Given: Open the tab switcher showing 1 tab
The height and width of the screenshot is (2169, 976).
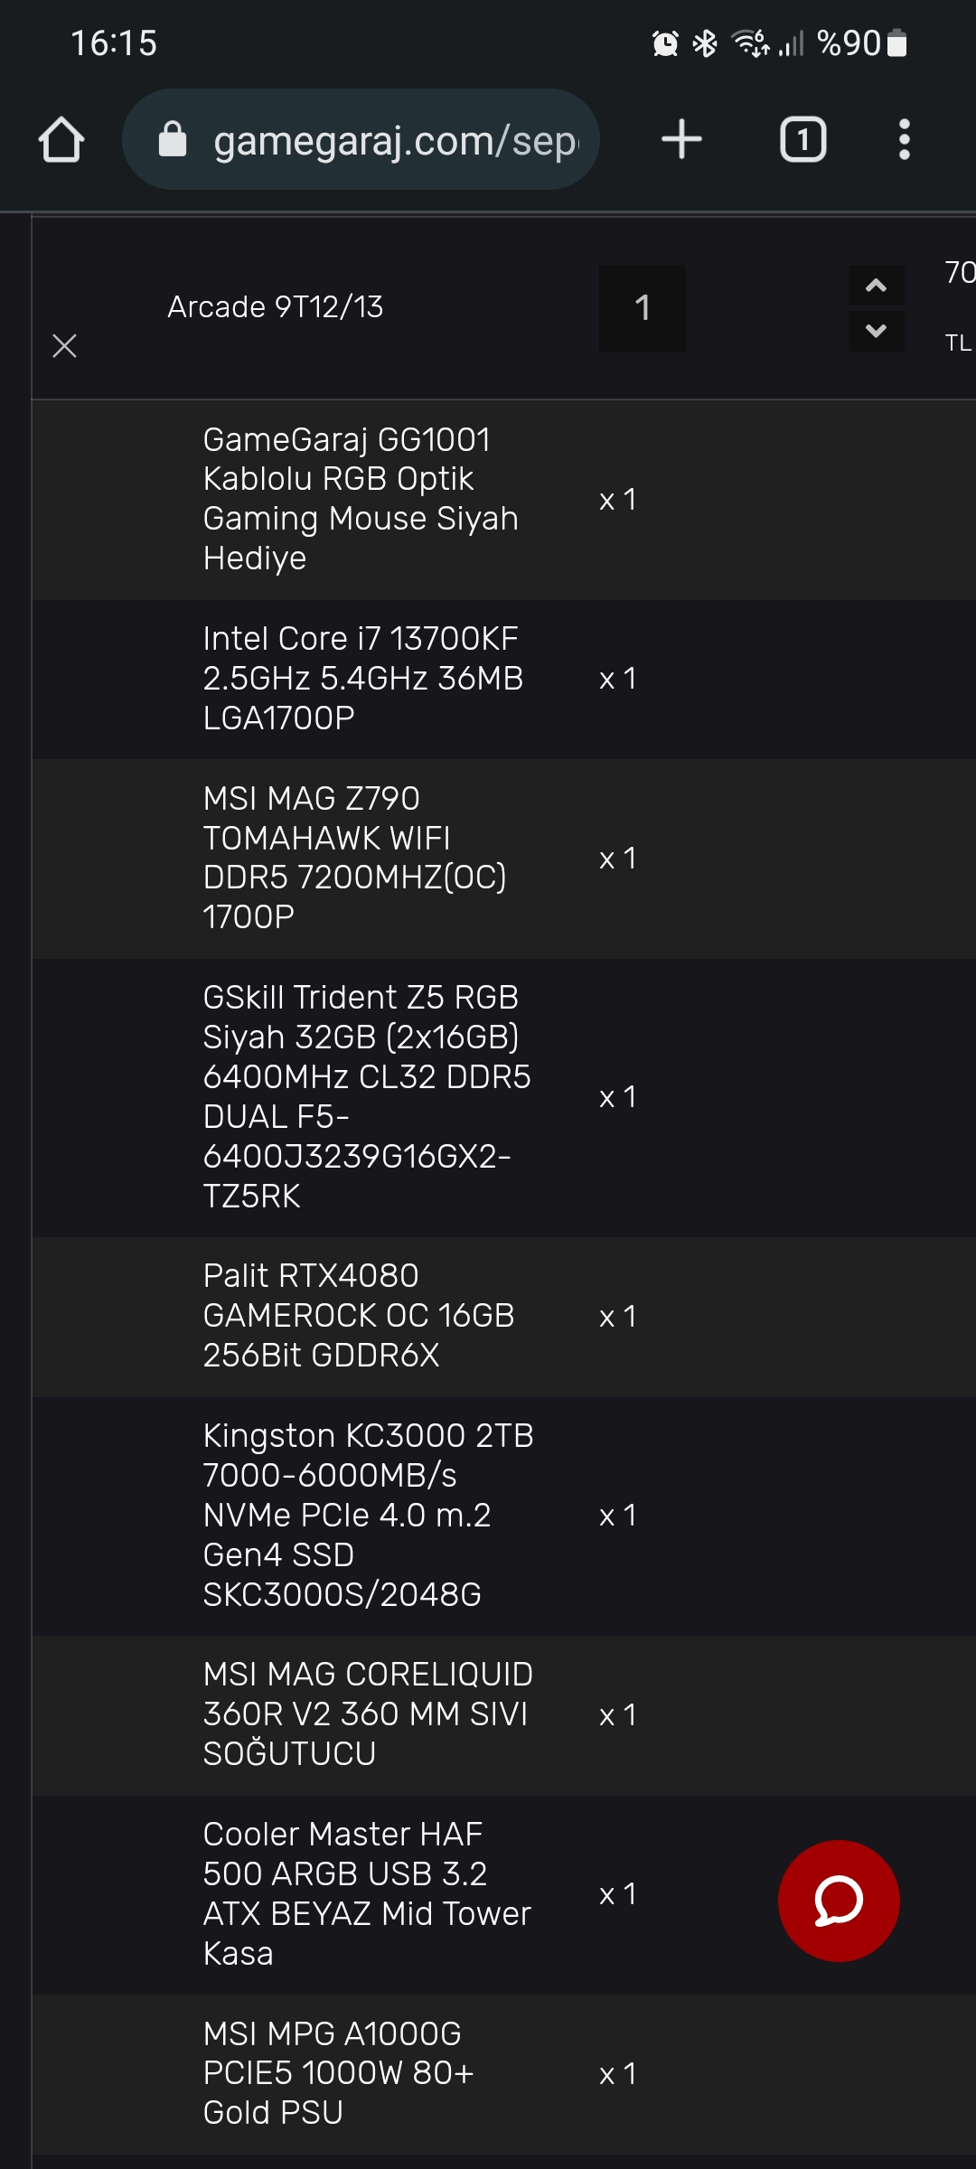Looking at the screenshot, I should point(802,140).
